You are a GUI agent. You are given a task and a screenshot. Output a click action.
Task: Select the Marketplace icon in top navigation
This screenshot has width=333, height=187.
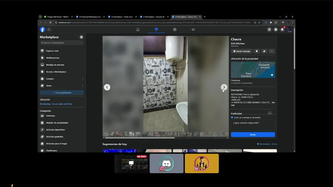coord(156,30)
